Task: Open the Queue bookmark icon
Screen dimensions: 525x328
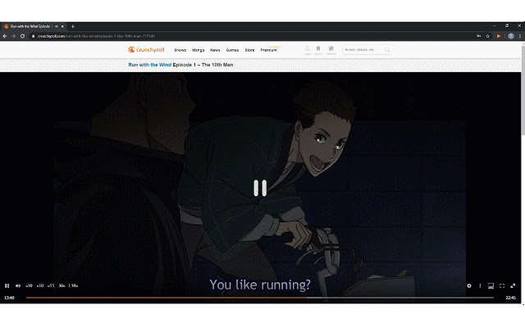Action: pyautogui.click(x=318, y=51)
